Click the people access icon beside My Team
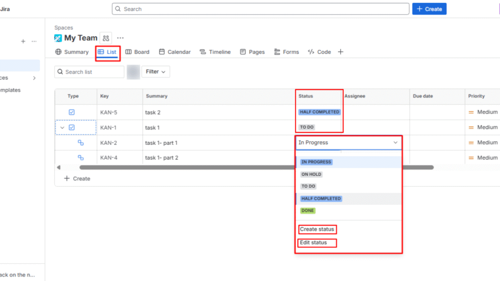The height and width of the screenshot is (281, 500). tap(106, 38)
